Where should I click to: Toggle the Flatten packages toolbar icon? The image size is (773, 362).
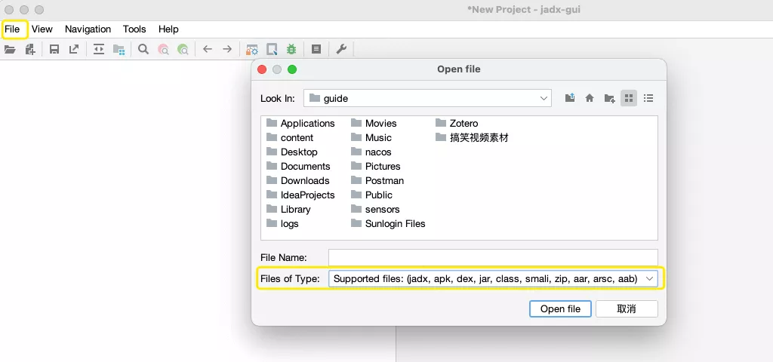(x=119, y=49)
